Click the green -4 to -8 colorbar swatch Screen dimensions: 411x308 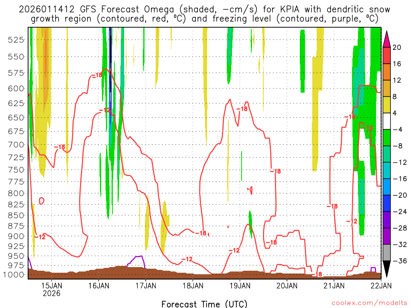(x=387, y=138)
